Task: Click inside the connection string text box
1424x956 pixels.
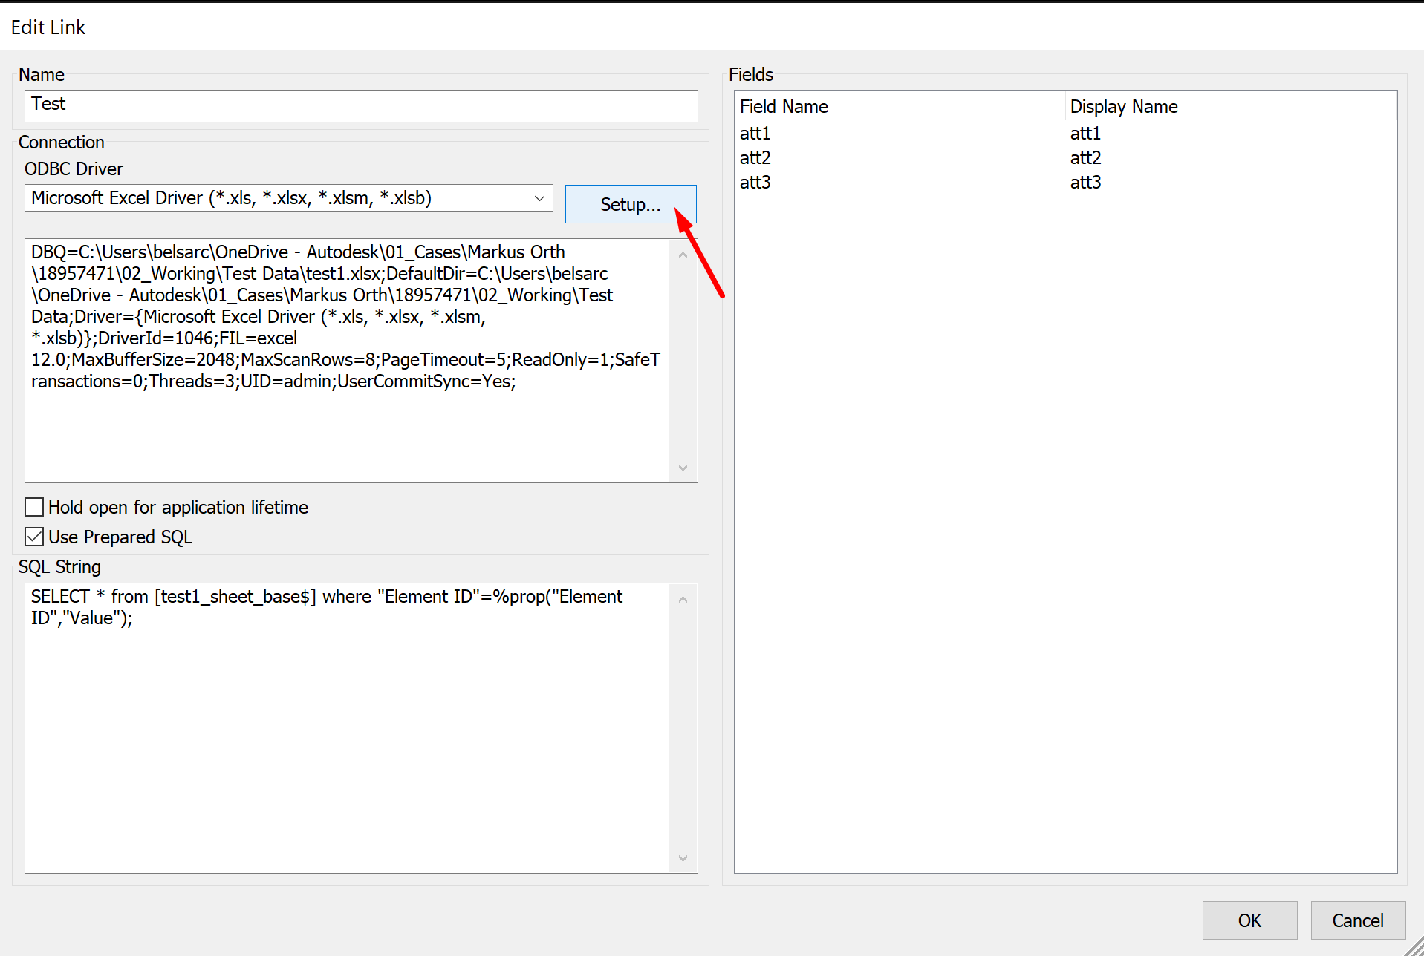Action: point(348,360)
